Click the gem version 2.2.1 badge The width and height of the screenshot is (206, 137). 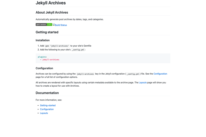pyautogui.click(x=44, y=24)
